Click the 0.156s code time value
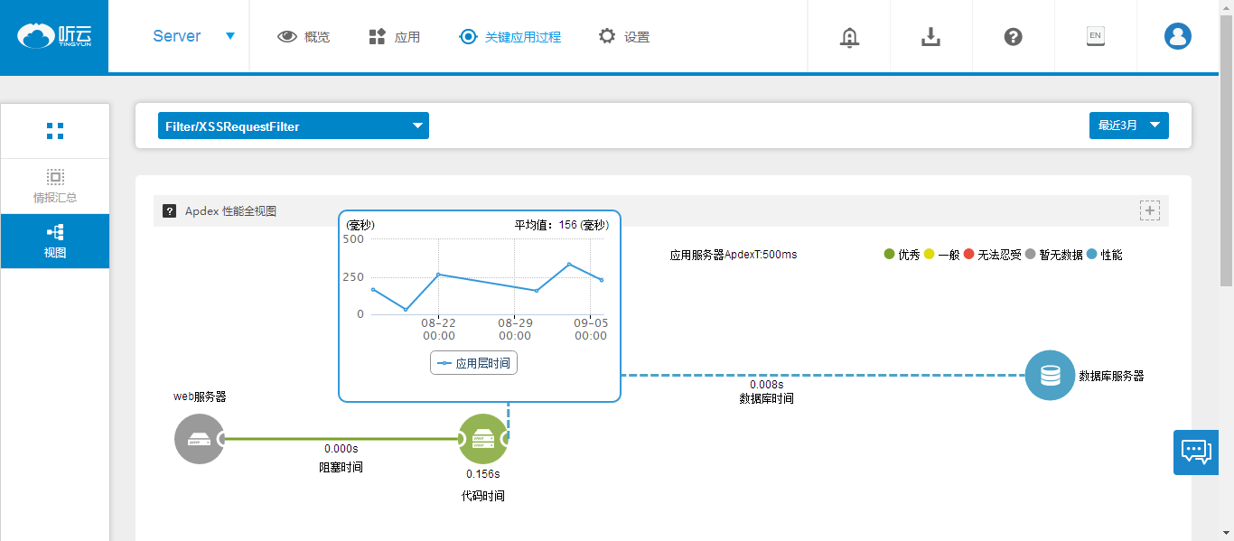1234x541 pixels. click(x=483, y=473)
